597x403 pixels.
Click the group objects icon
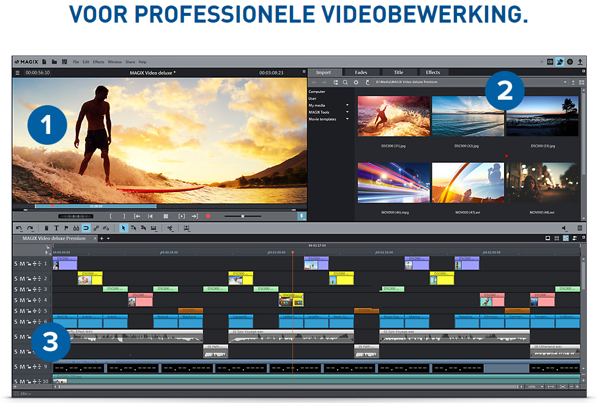pos(96,228)
